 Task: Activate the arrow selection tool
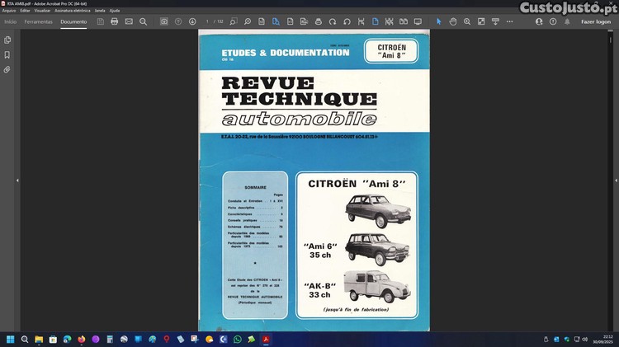[438, 21]
